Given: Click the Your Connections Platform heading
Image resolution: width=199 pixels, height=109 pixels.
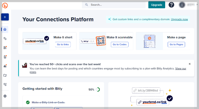Looking at the screenshot, I should pyautogui.click(x=58, y=19).
